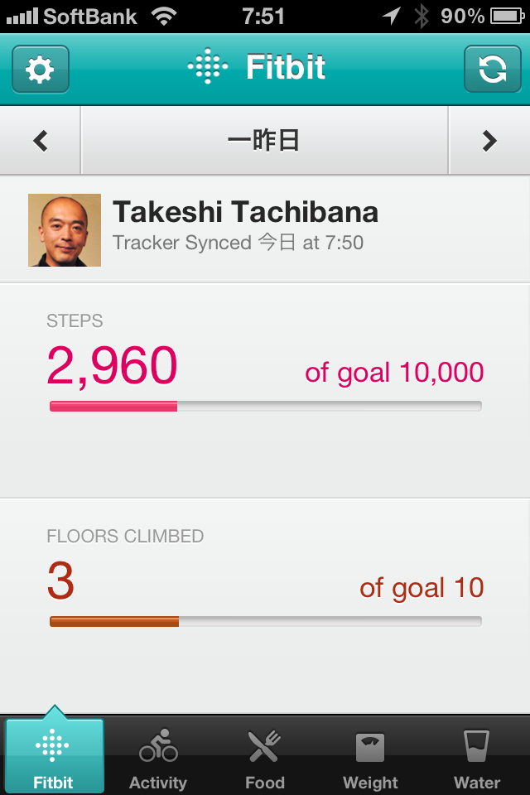Tap the profile photo thumbnail
The image size is (530, 795).
65,230
